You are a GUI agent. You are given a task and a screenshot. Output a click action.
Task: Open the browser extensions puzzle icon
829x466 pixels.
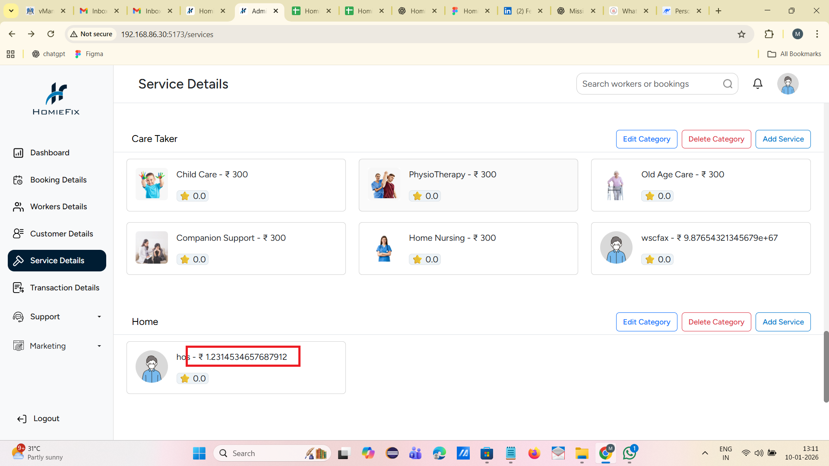point(769,34)
